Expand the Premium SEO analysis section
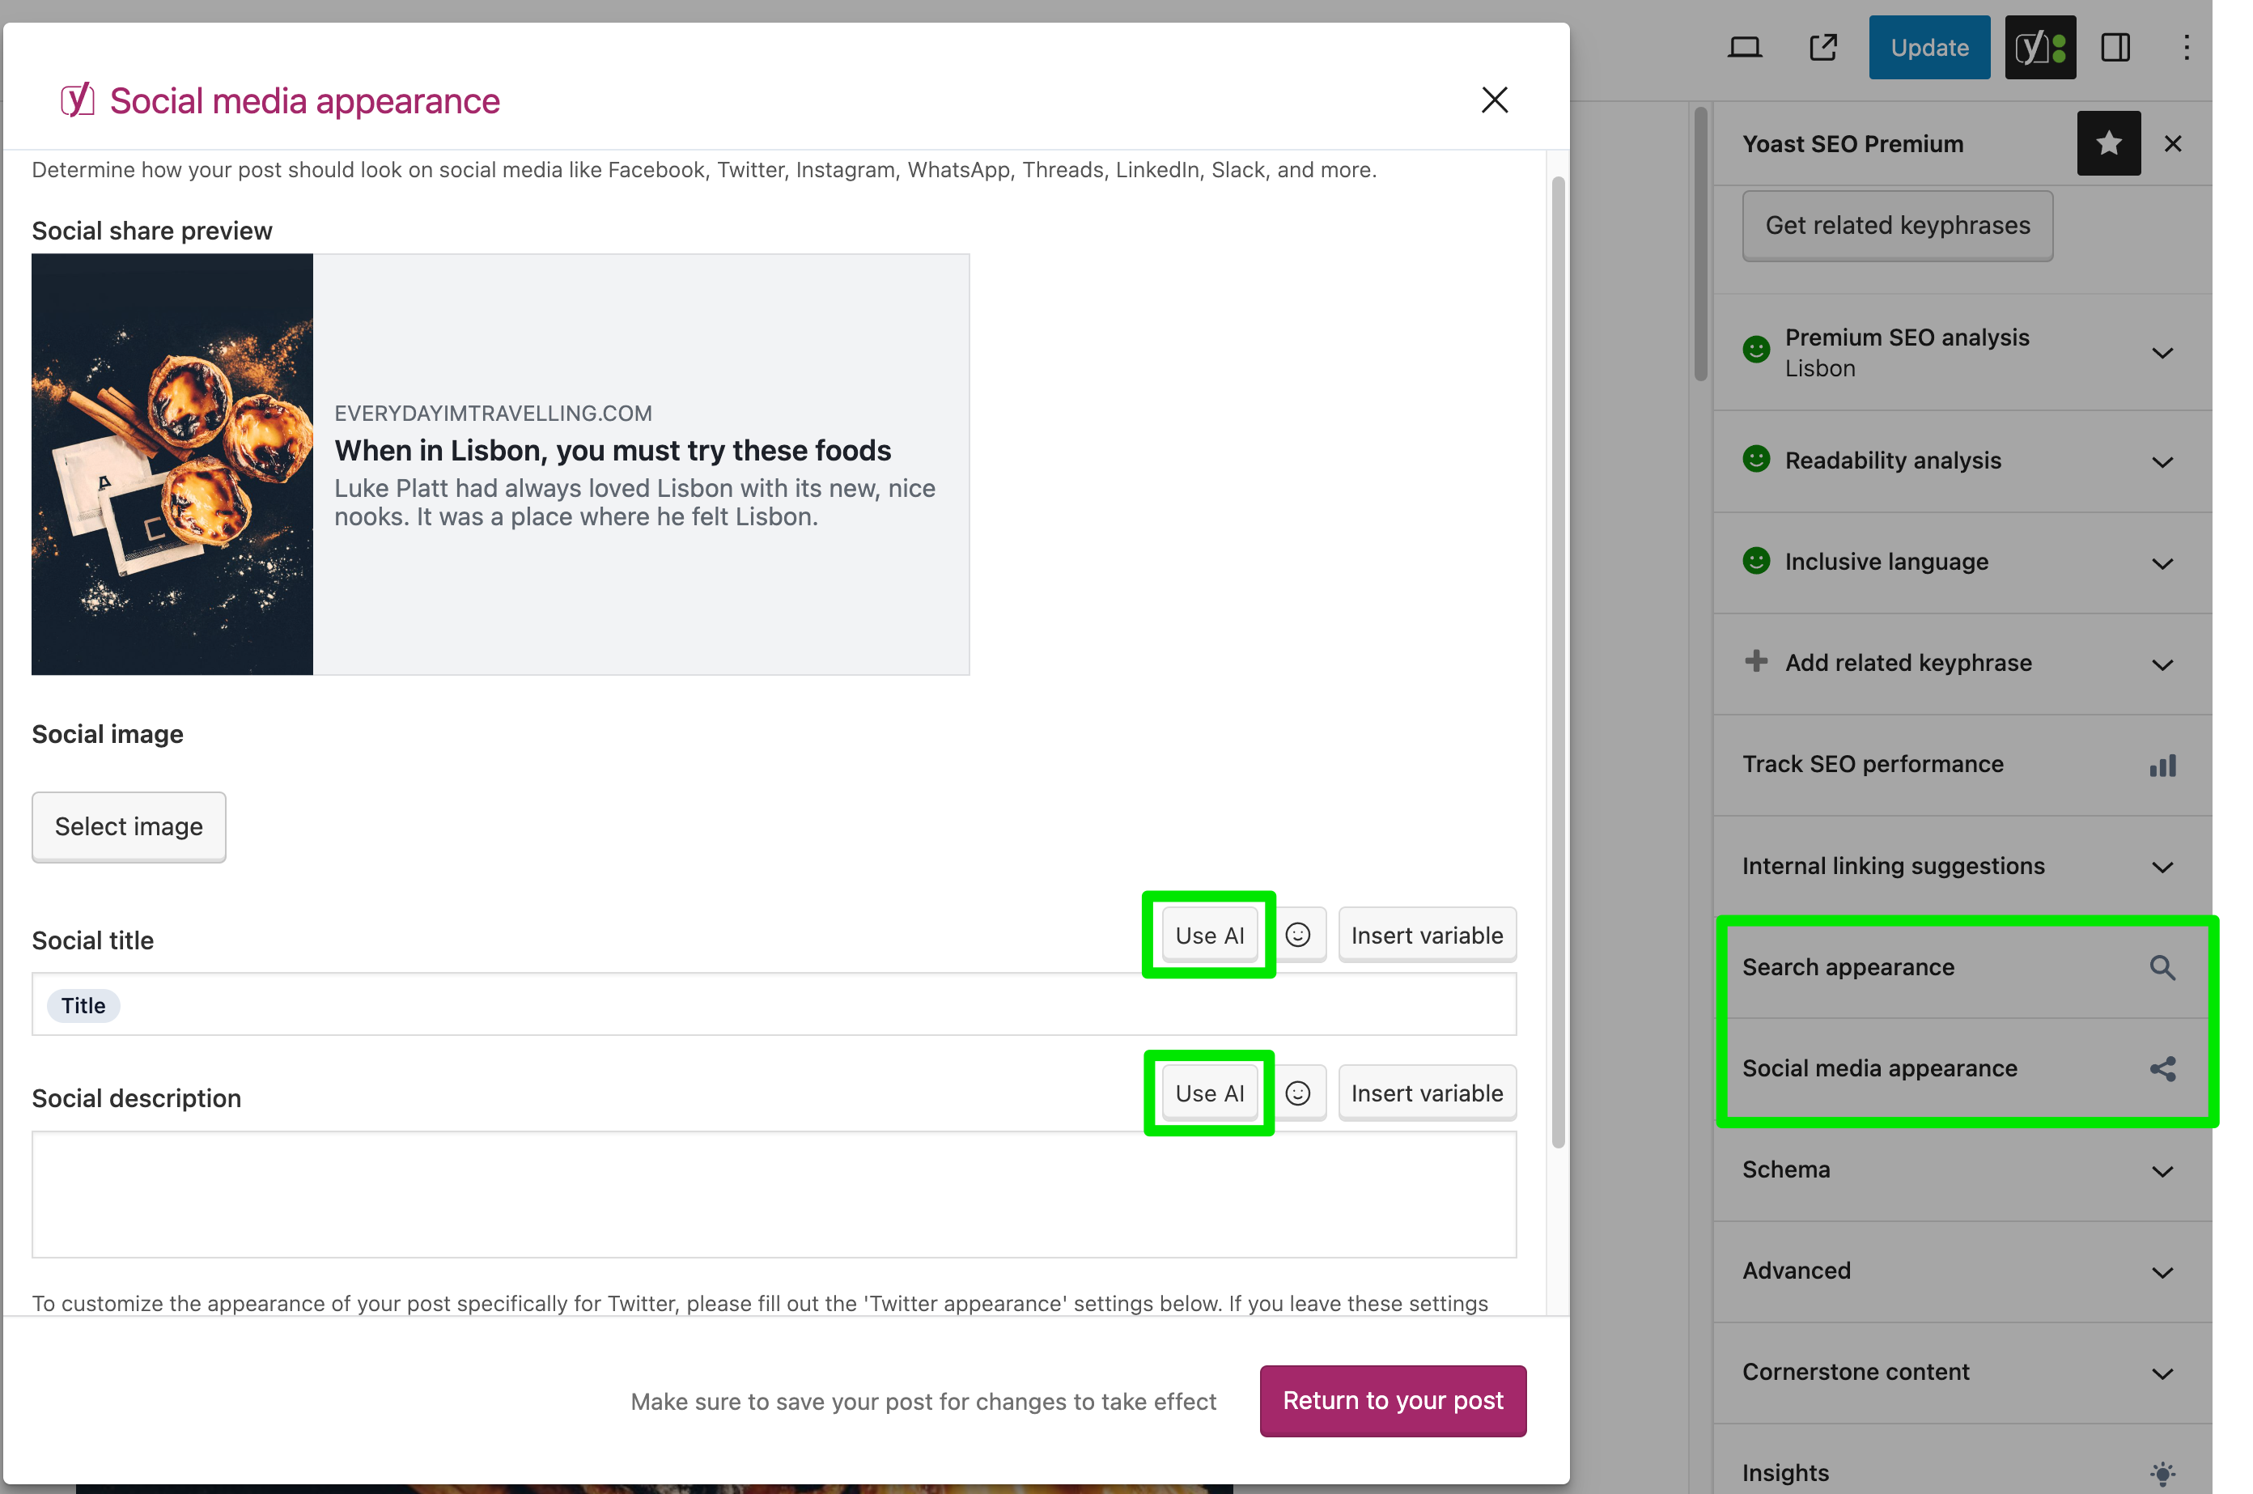This screenshot has height=1494, width=2253. (x=2162, y=353)
